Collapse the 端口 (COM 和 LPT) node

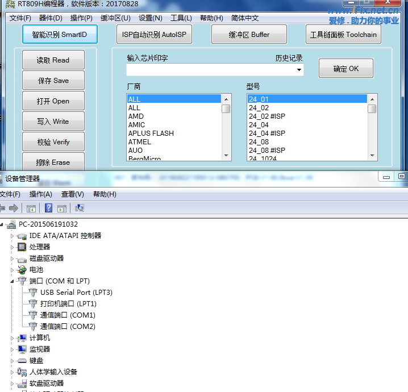[12, 281]
